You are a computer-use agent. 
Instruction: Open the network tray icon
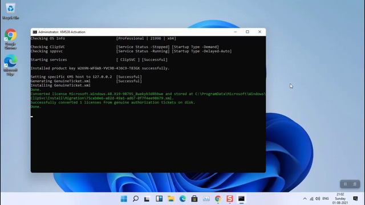[x=311, y=199]
